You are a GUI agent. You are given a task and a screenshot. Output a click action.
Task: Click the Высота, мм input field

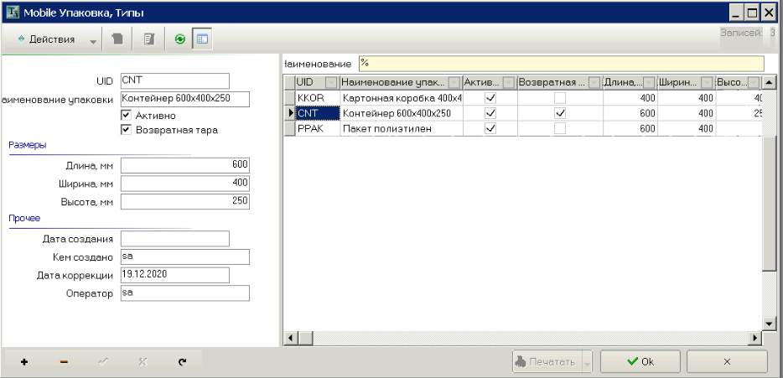click(x=184, y=202)
